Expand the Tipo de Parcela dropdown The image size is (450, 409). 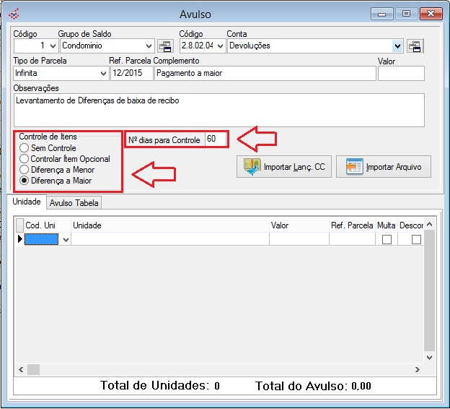tap(102, 74)
